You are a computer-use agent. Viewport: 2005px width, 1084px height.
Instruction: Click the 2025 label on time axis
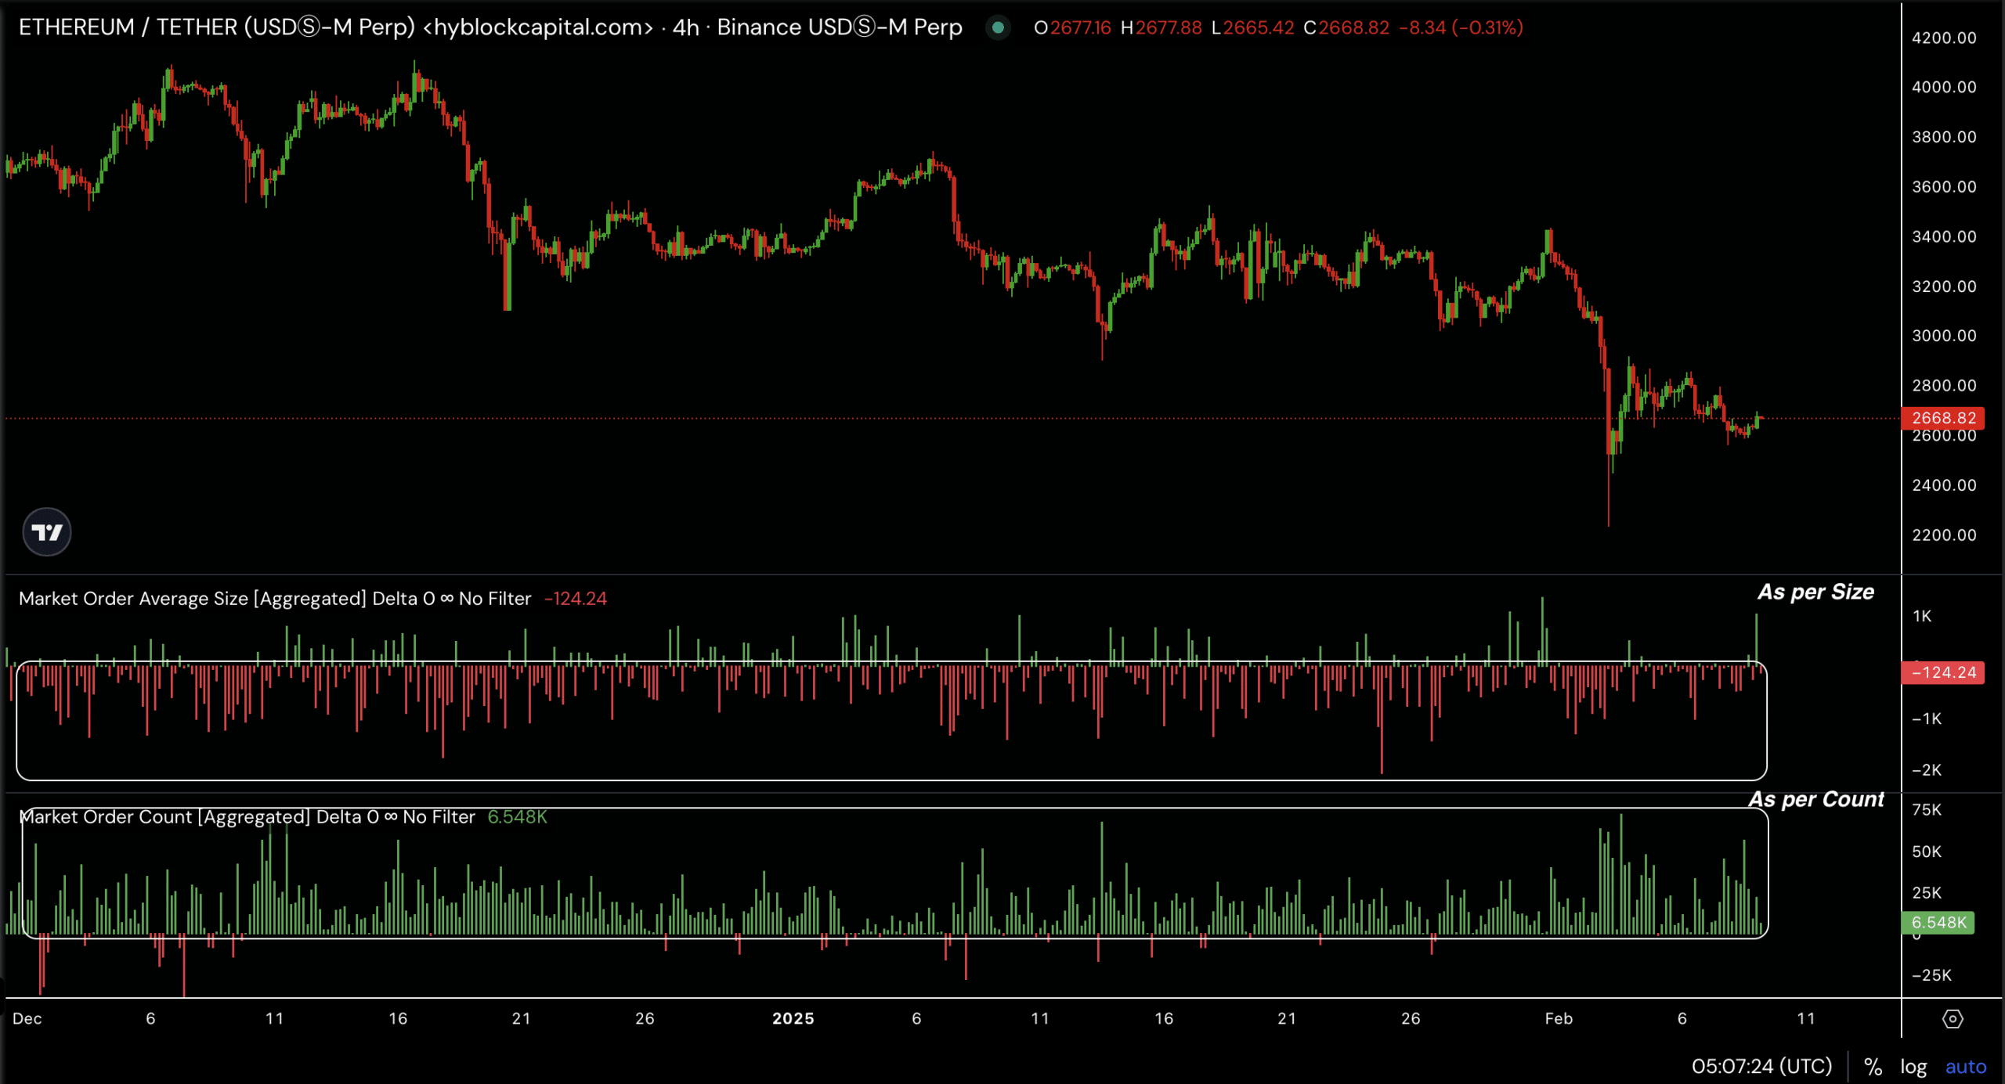point(793,1018)
